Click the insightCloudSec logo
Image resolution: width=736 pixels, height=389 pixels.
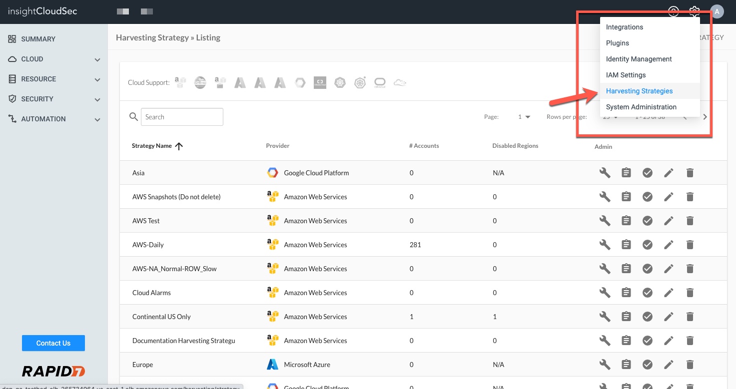pyautogui.click(x=42, y=11)
